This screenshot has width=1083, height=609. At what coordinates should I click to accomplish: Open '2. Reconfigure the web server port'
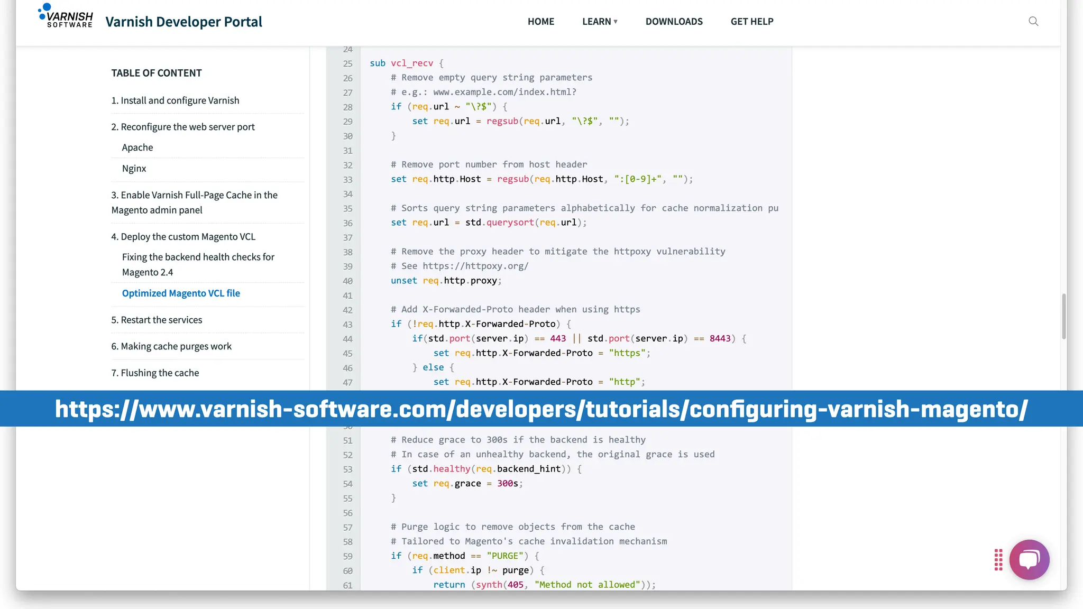pyautogui.click(x=183, y=127)
